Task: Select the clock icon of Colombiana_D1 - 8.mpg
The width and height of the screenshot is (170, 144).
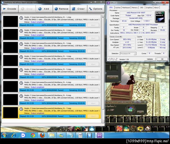Action: click(x=21, y=96)
